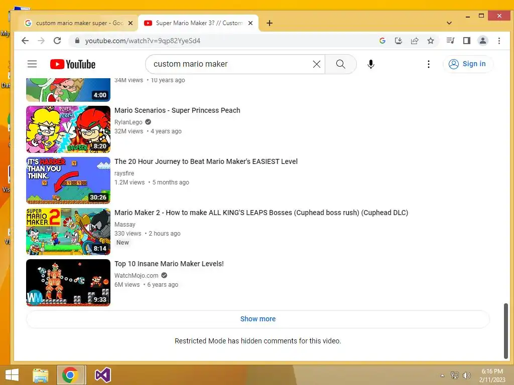Open the network tray icon
The image size is (514, 385).
tap(455, 375)
